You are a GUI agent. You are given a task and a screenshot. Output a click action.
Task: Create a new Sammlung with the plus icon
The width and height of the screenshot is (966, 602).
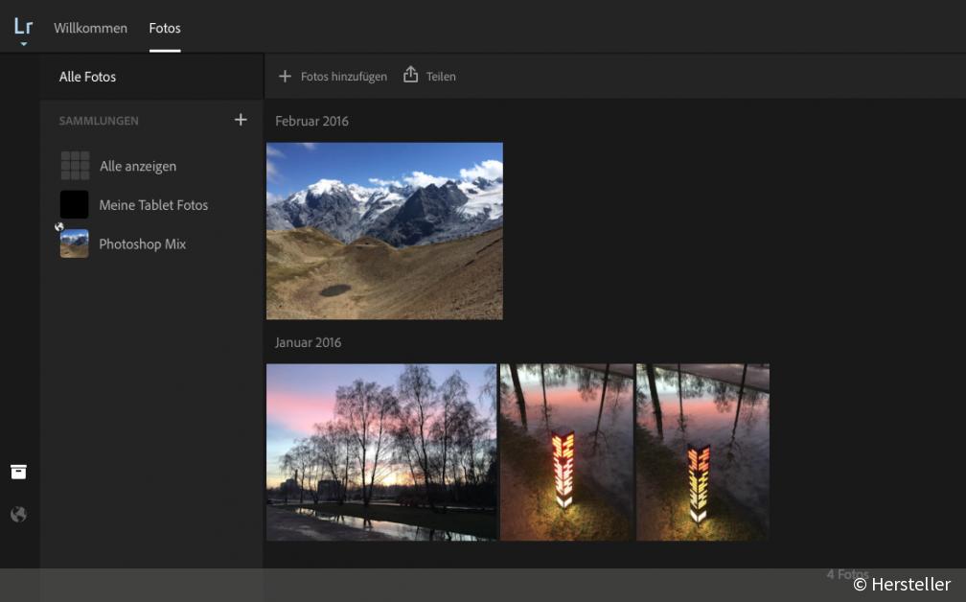pyautogui.click(x=241, y=120)
